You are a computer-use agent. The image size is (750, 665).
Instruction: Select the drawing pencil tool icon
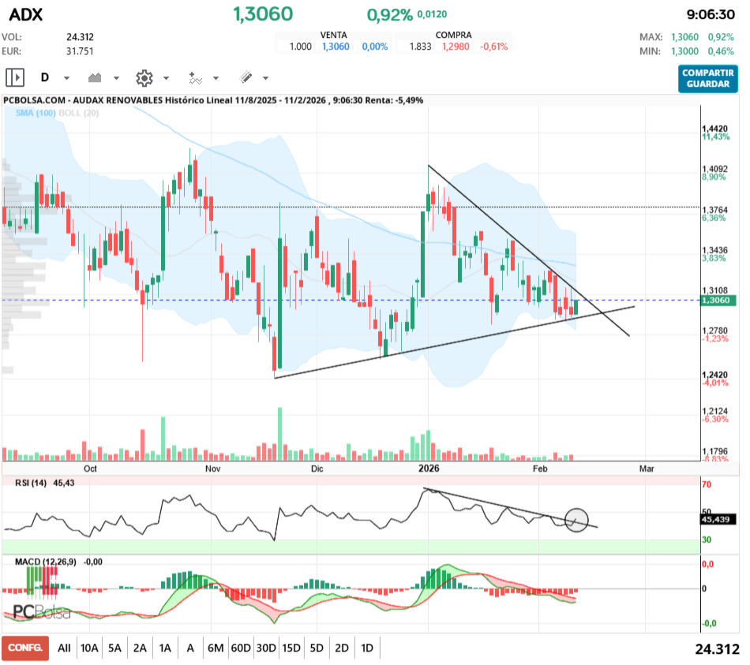pyautogui.click(x=246, y=77)
